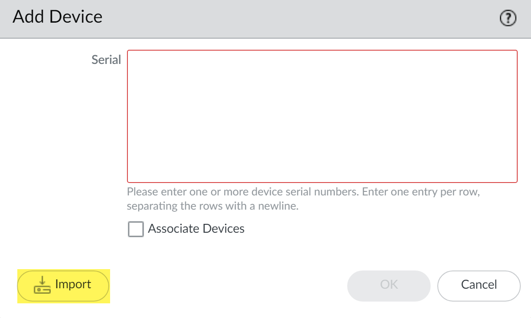Viewport: 531px width, 318px height.
Task: Focus the Serial numbers text area
Action: 322,116
